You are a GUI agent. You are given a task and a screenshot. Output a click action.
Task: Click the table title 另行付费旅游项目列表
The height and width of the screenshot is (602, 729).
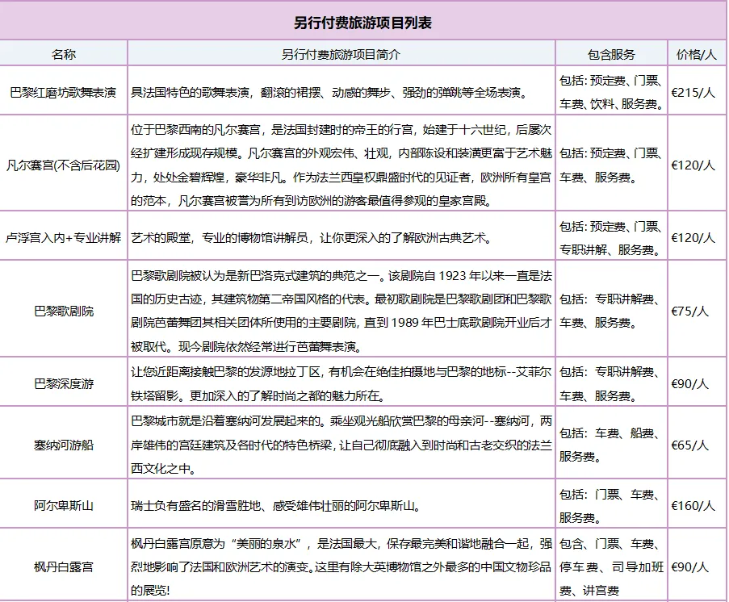[x=363, y=23]
